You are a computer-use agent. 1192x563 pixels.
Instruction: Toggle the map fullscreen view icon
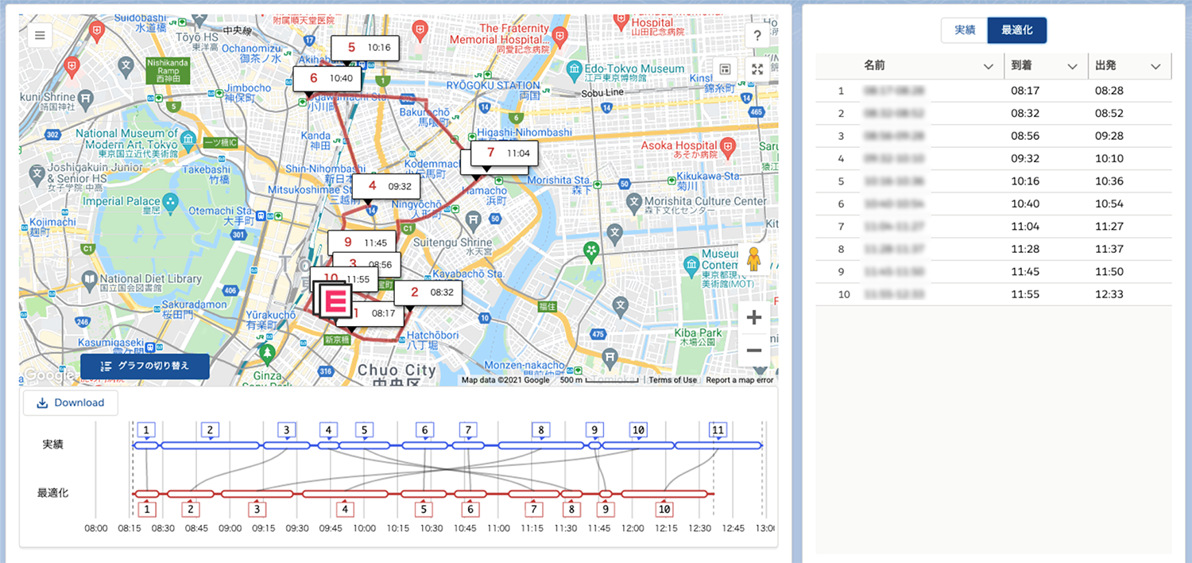[757, 69]
